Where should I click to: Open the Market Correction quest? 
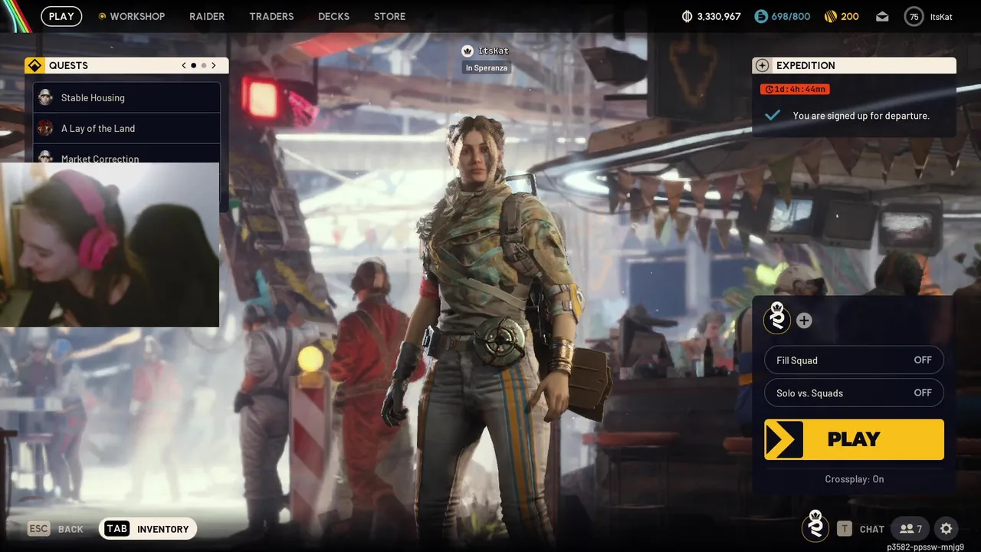click(x=126, y=153)
